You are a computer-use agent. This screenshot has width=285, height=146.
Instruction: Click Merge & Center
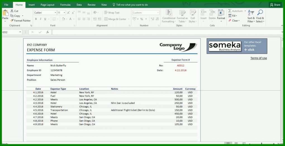tap(115, 19)
